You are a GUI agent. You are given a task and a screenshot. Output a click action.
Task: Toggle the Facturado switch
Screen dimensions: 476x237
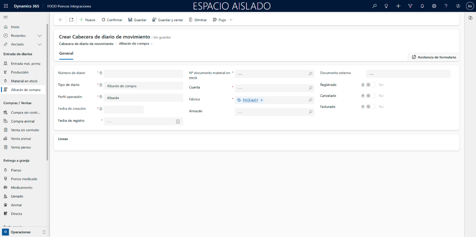[x=371, y=107]
